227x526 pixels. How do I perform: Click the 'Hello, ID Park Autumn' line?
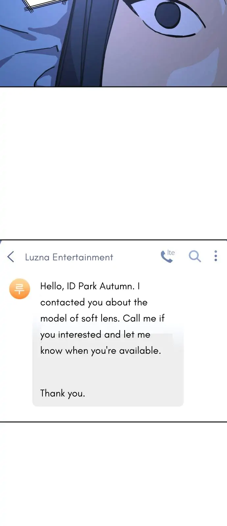tap(90, 286)
